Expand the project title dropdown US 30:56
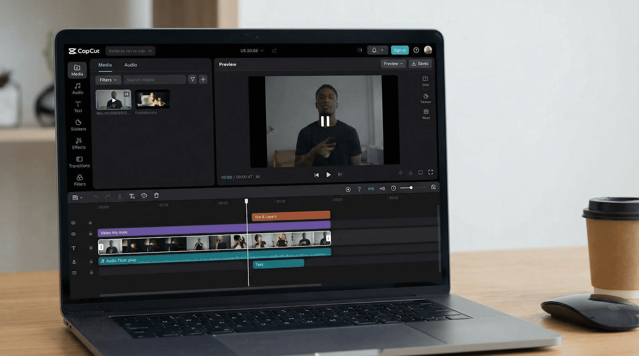This screenshot has width=639, height=356. click(252, 51)
